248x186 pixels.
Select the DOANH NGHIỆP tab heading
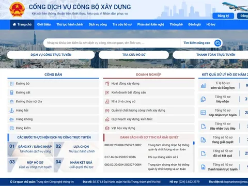point(149,74)
